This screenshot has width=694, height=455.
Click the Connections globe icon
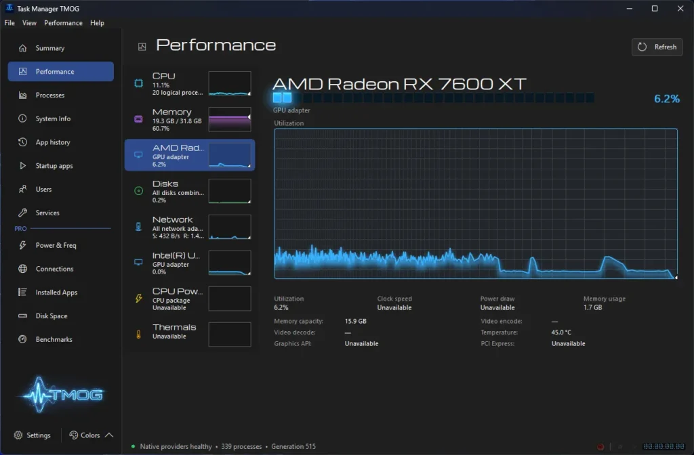(22, 269)
